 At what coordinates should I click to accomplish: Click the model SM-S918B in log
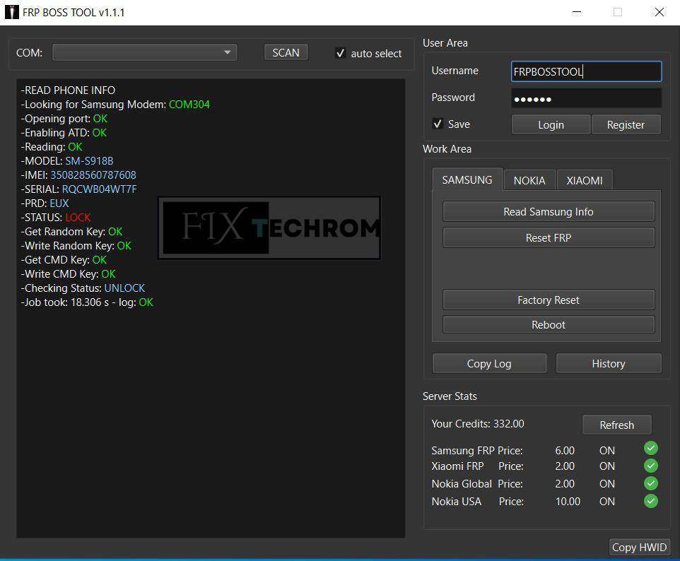click(89, 161)
